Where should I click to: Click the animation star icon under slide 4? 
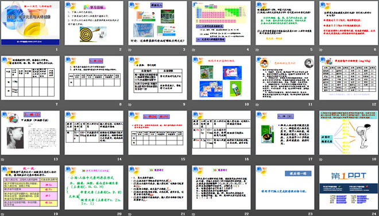(x=194, y=50)
